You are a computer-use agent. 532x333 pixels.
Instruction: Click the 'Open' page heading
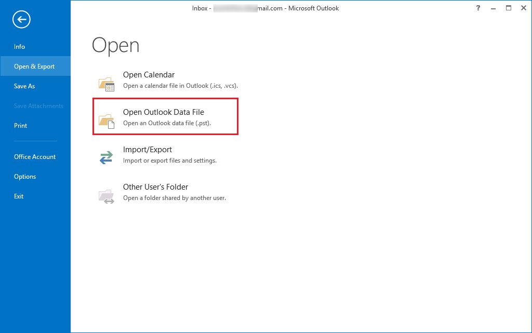[x=116, y=46]
